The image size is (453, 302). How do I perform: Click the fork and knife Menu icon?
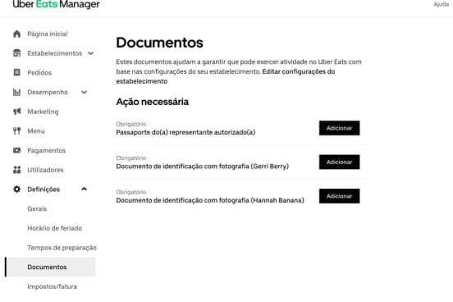(x=16, y=131)
